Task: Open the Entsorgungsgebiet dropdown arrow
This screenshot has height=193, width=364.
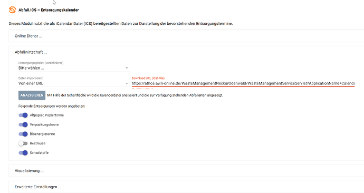Action: (127, 68)
